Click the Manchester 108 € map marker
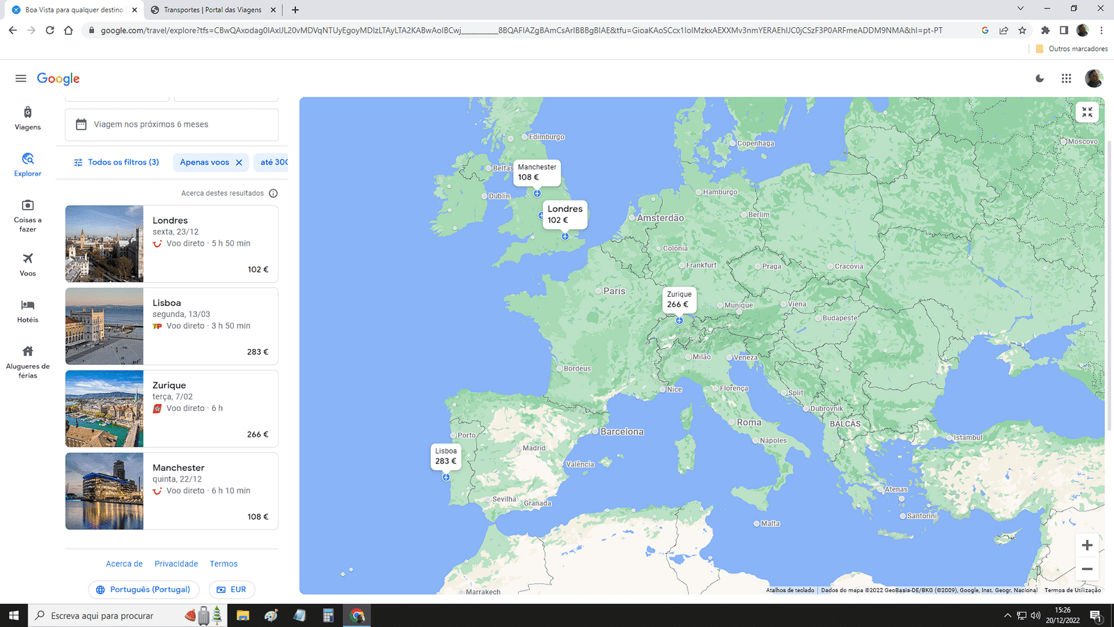1114x627 pixels. point(537,172)
